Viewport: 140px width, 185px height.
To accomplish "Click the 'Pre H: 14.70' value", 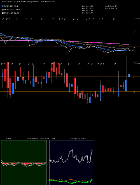I will tap(88, 8).
